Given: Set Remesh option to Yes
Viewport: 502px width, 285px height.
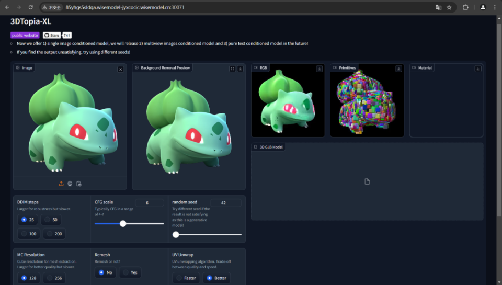Looking at the screenshot, I should 130,272.
